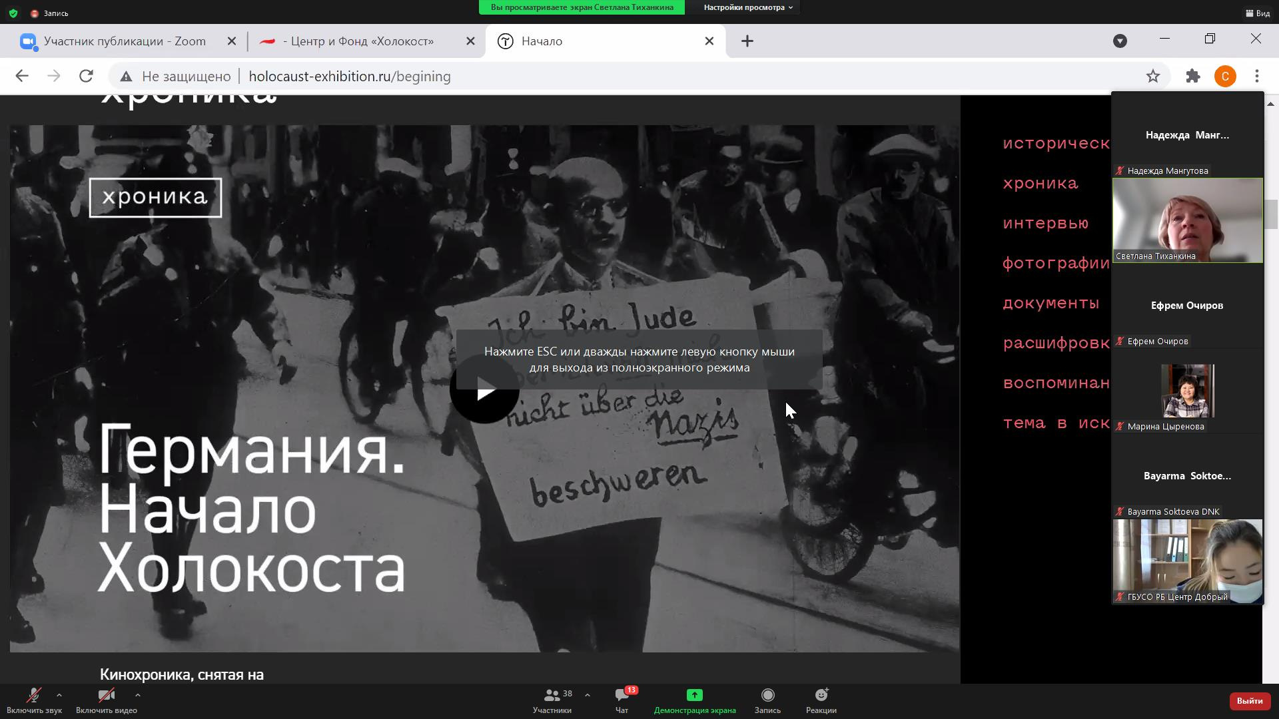Open the Chat icon

tap(622, 696)
